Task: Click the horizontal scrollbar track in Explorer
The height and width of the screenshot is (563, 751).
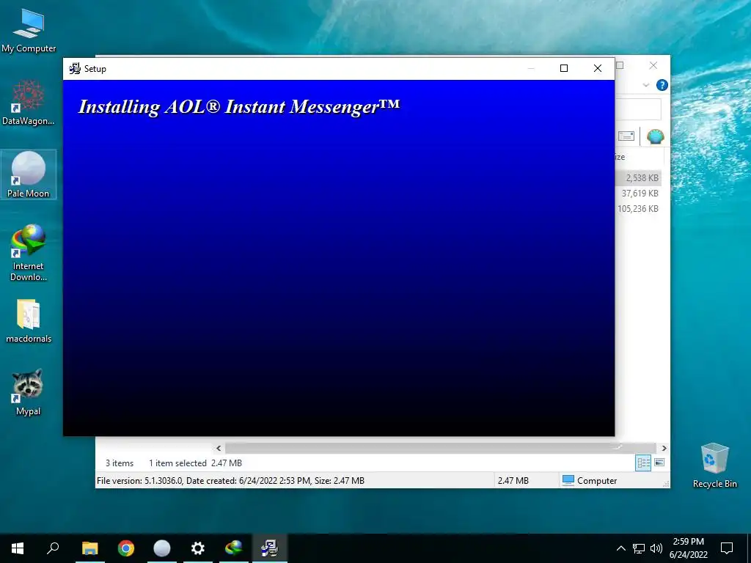Action: (441, 448)
